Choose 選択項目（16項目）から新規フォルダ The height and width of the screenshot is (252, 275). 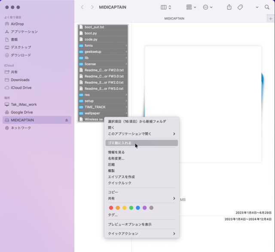[x=142, y=121]
